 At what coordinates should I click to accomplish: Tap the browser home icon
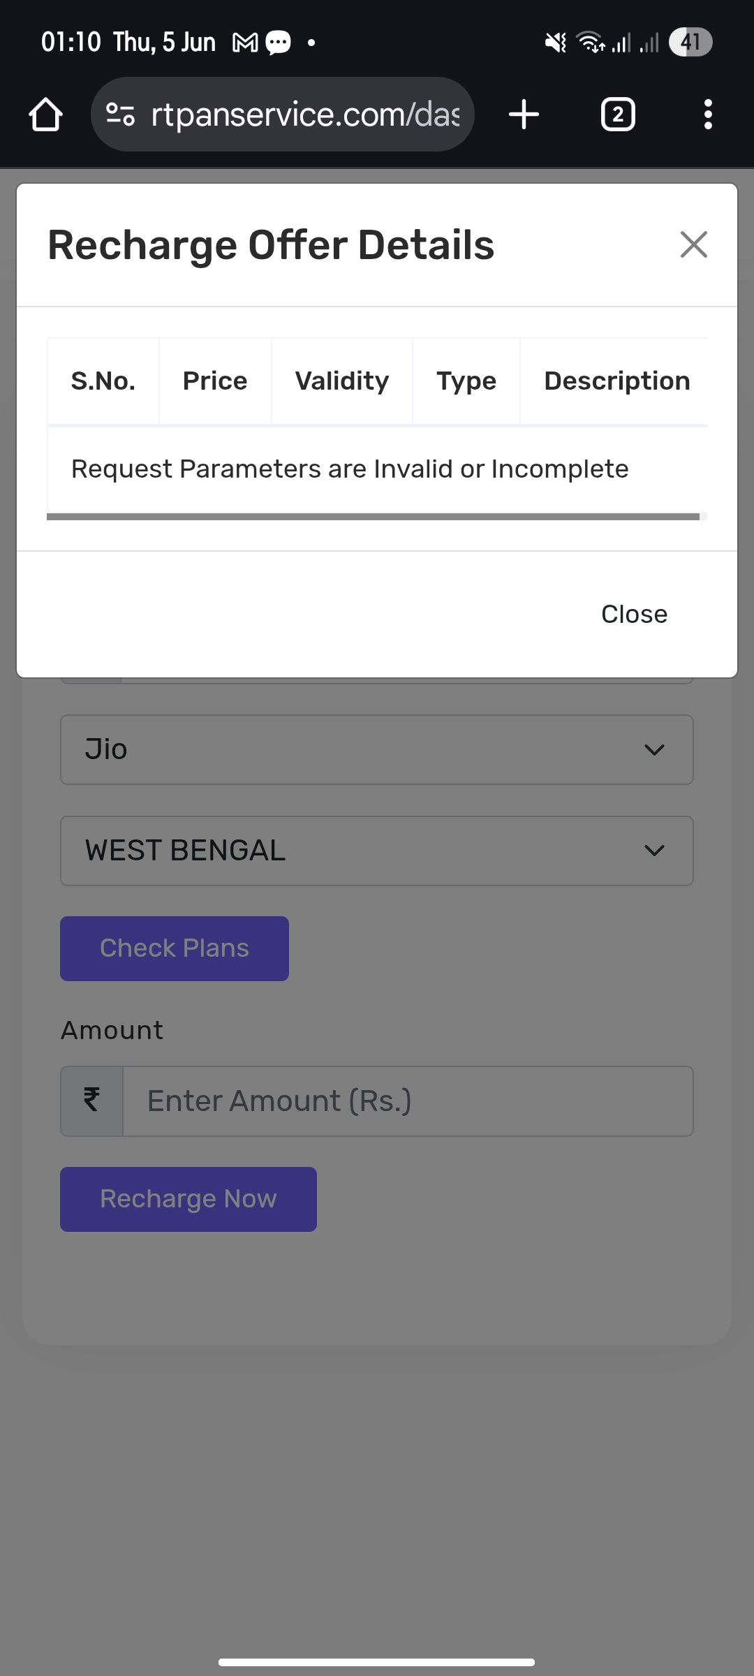click(x=46, y=115)
